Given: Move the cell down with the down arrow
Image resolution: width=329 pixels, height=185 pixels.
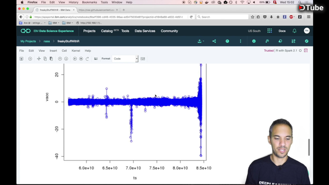Looking at the screenshot, I should (x=66, y=59).
